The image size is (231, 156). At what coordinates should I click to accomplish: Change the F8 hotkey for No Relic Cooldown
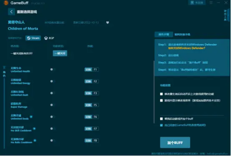point(92,141)
